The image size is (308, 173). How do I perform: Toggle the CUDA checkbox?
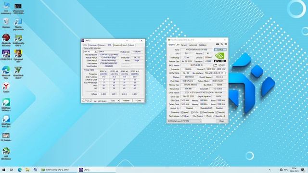192,112
